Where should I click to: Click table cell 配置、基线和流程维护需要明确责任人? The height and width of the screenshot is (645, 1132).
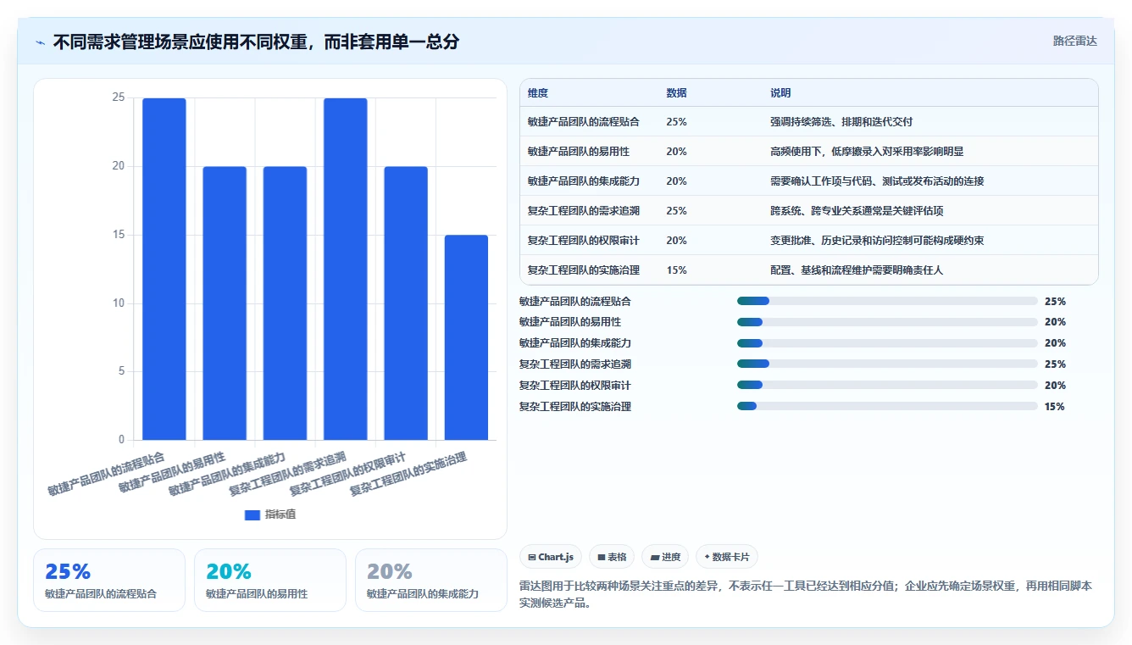(x=857, y=270)
